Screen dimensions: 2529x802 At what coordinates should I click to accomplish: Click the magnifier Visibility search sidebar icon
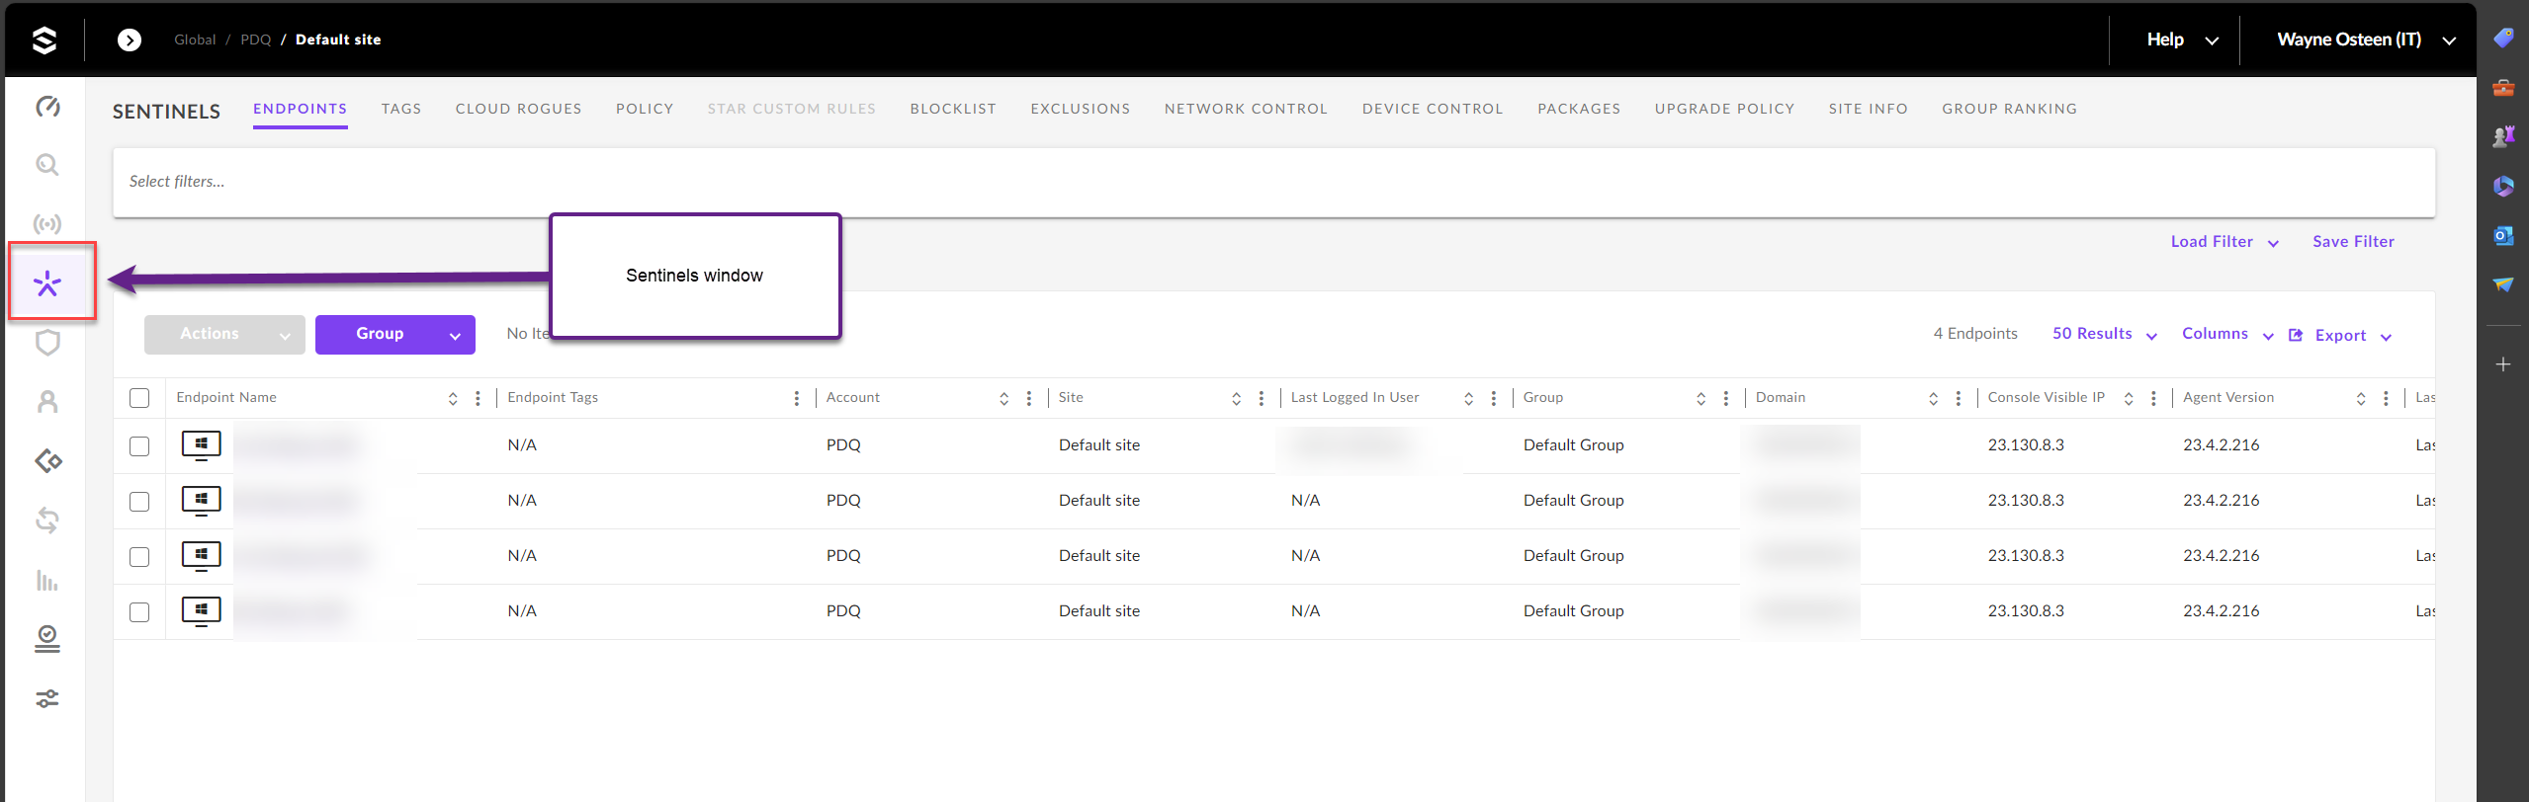tap(47, 165)
